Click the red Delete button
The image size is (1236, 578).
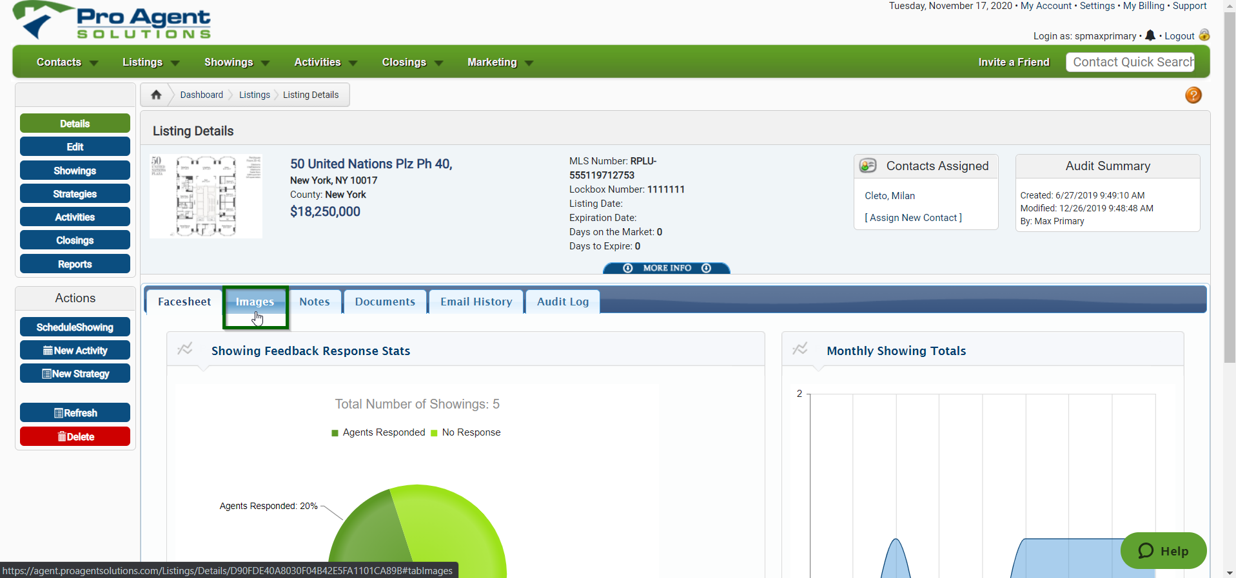(75, 436)
